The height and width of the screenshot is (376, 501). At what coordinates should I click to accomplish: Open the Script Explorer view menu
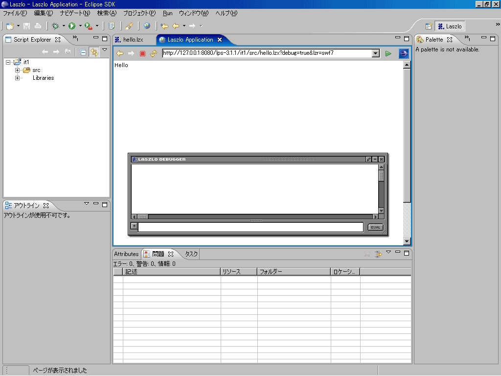tap(105, 50)
